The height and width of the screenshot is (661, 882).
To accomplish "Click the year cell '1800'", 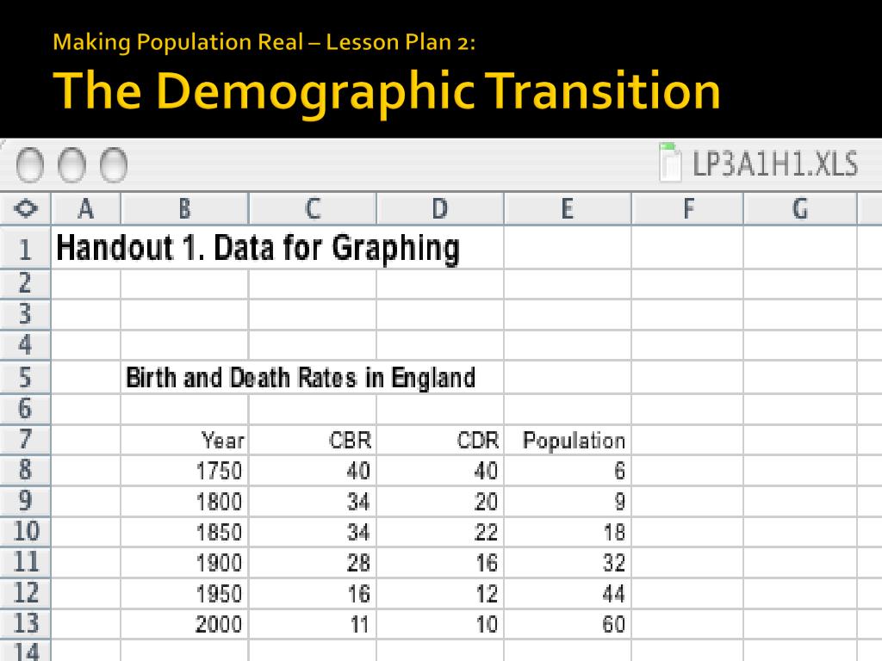I will [184, 502].
